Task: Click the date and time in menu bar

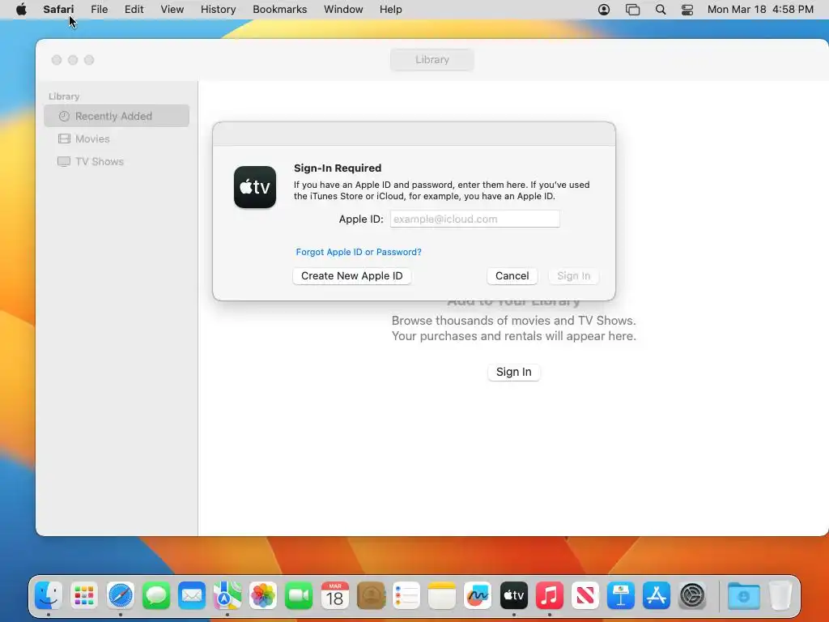Action: pos(760,10)
